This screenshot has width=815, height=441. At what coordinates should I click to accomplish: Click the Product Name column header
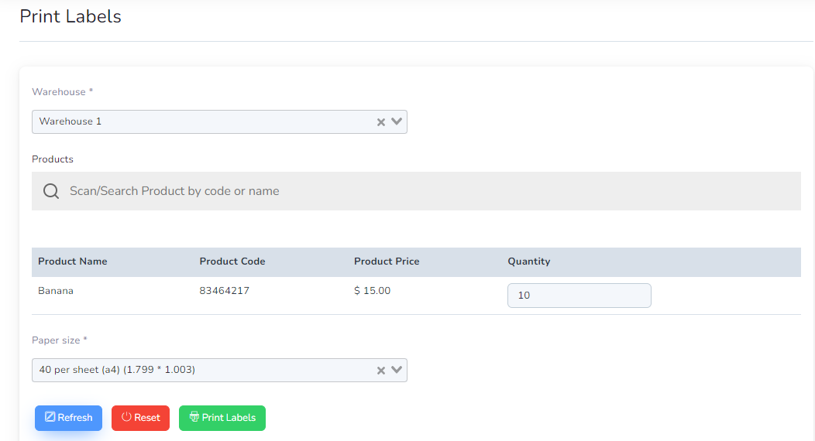click(x=73, y=262)
